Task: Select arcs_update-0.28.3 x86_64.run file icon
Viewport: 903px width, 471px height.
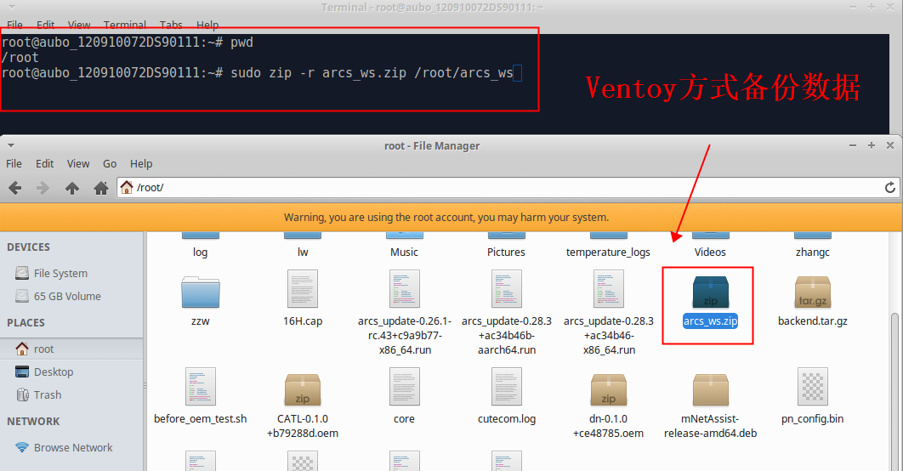Action: tap(608, 288)
